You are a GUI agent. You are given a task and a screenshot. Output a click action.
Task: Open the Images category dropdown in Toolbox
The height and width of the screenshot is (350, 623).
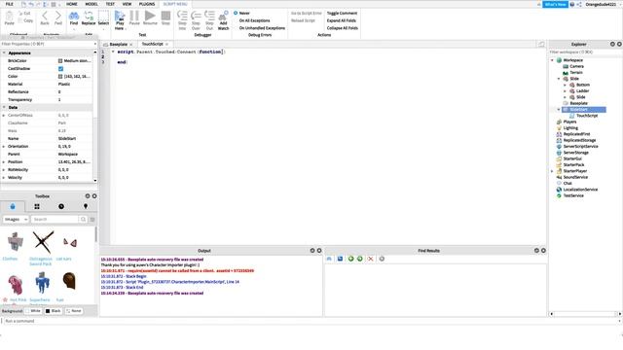click(x=16, y=219)
